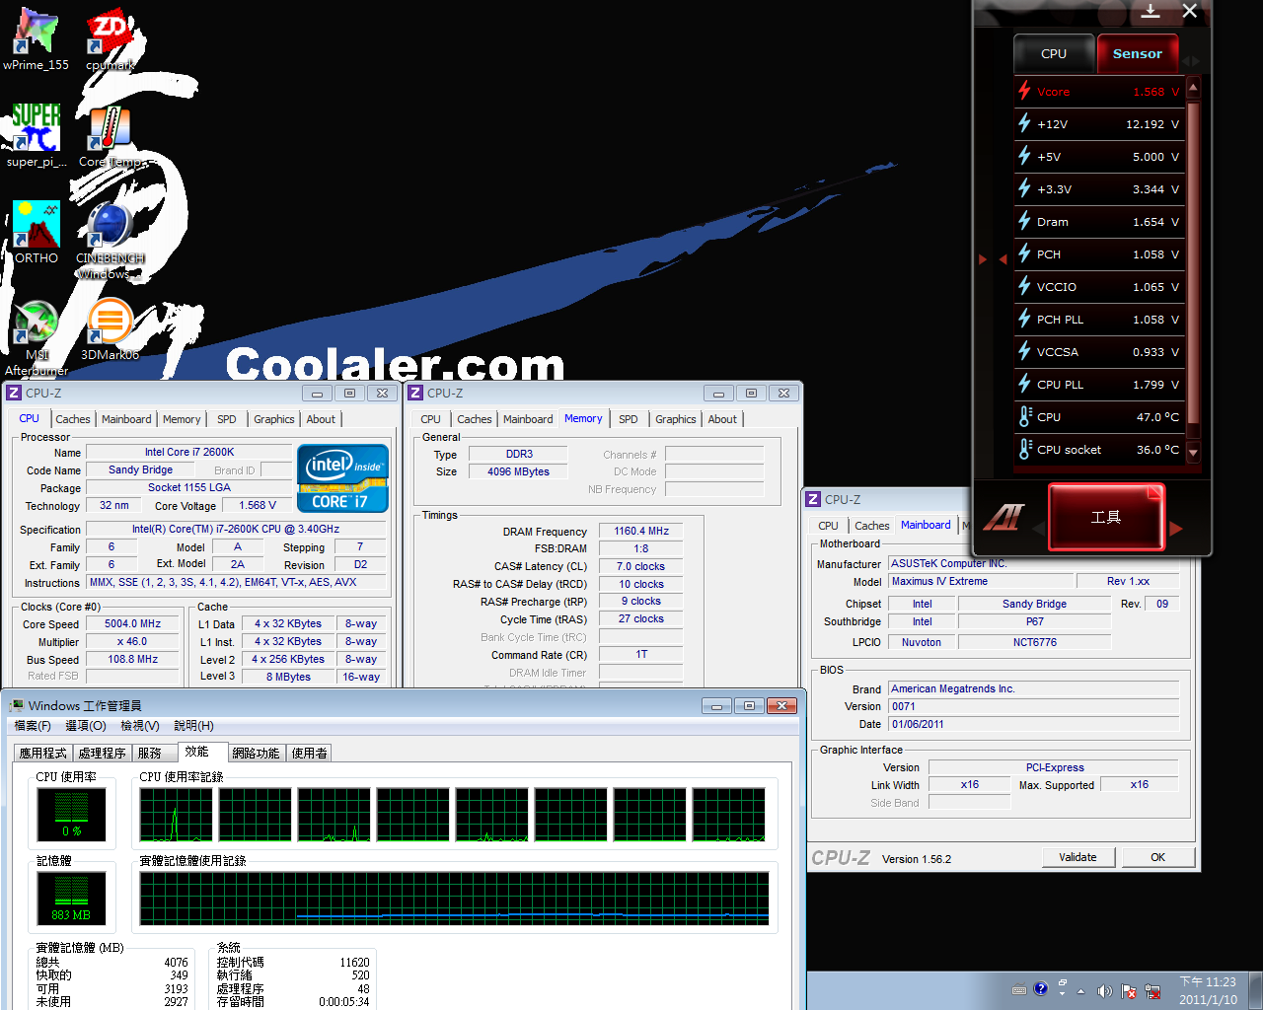
Task: Click left arrow next to the tool button
Action: (1038, 529)
